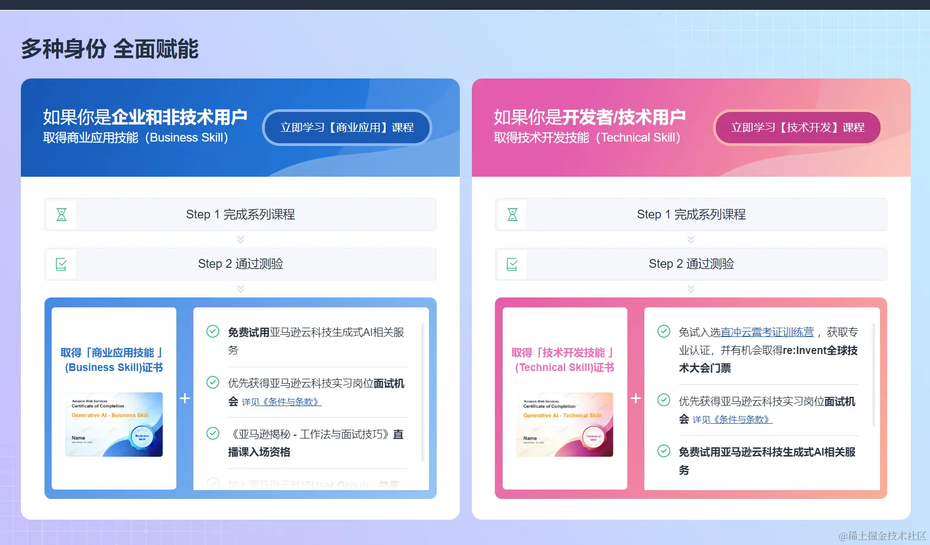
Task: Click the Technical Skill certificate thumbnail
Action: point(564,424)
